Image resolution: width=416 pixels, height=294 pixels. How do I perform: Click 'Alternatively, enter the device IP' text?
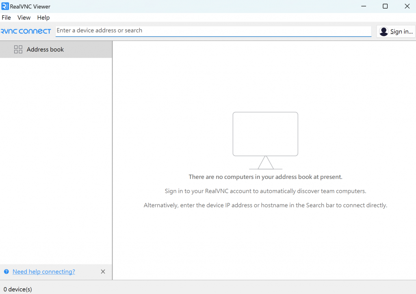[265, 205]
